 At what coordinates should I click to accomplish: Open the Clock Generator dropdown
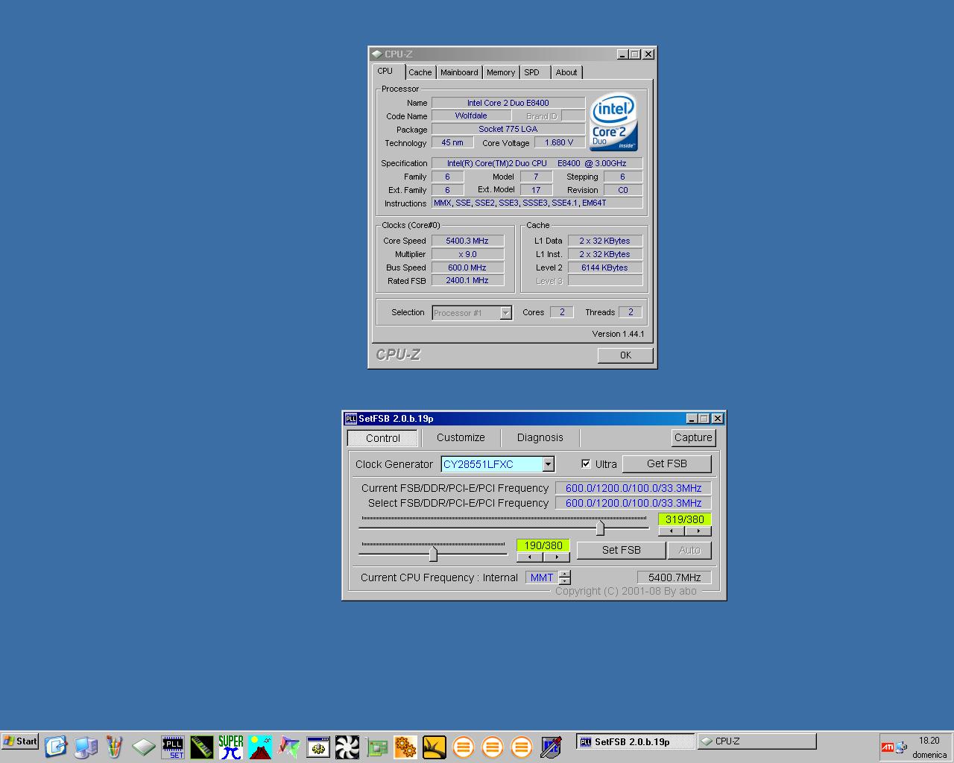548,464
